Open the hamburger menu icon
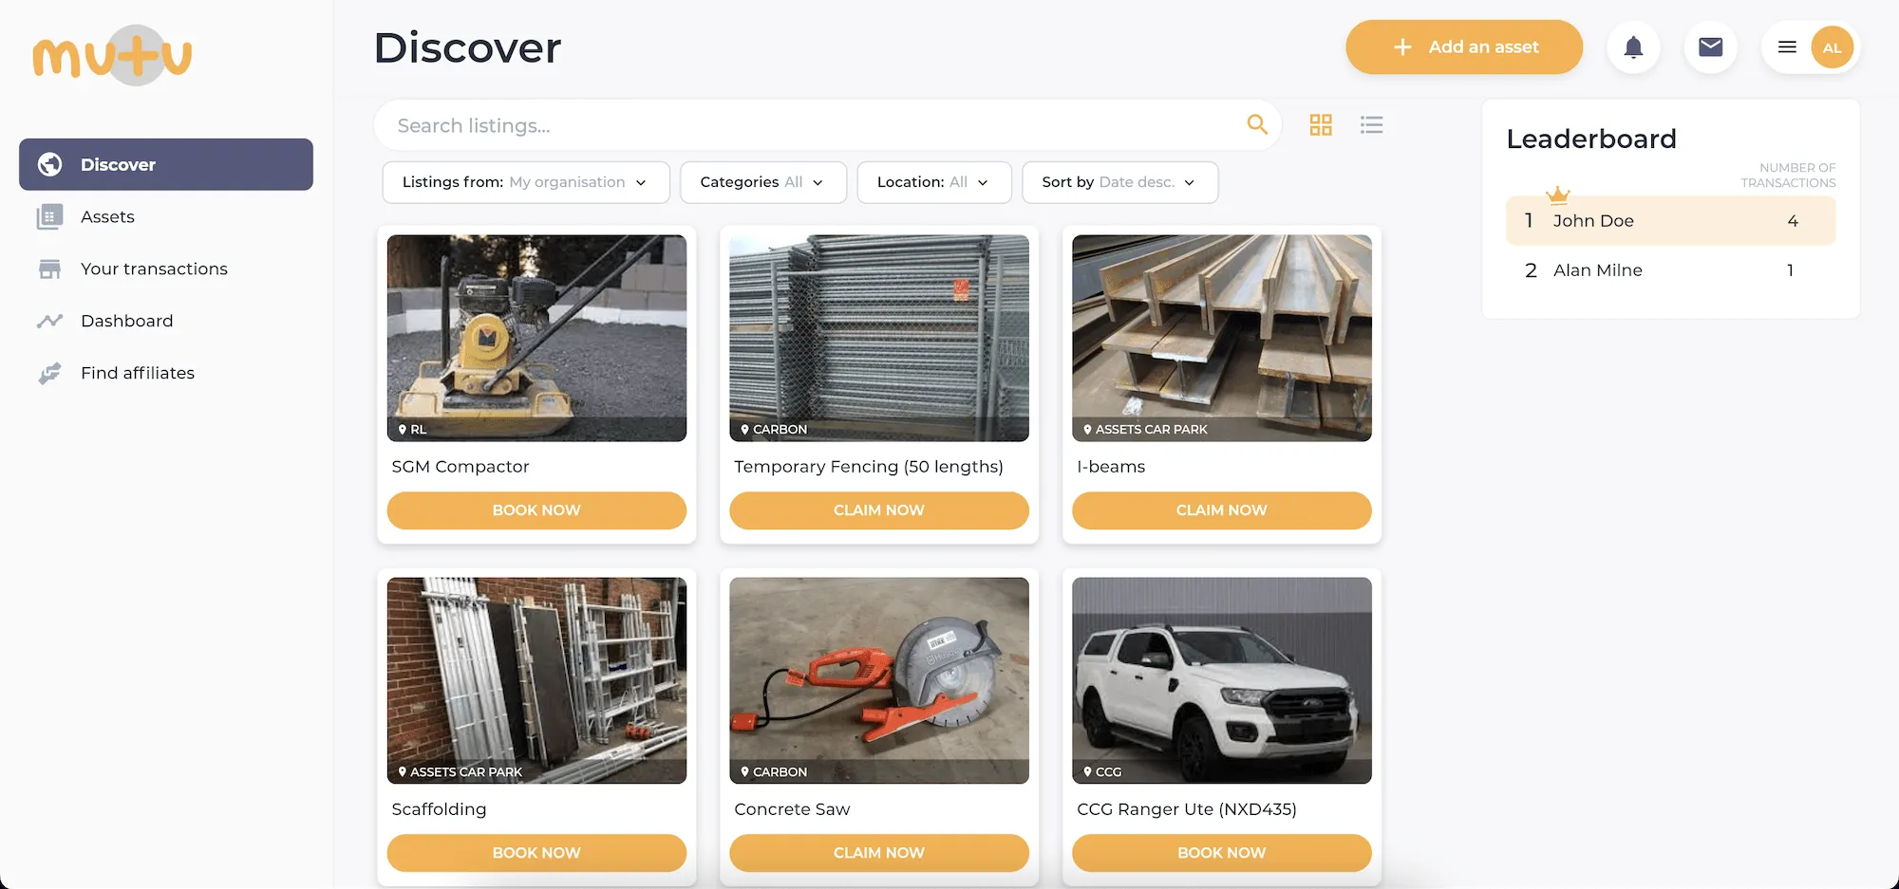This screenshot has height=889, width=1899. [x=1787, y=47]
